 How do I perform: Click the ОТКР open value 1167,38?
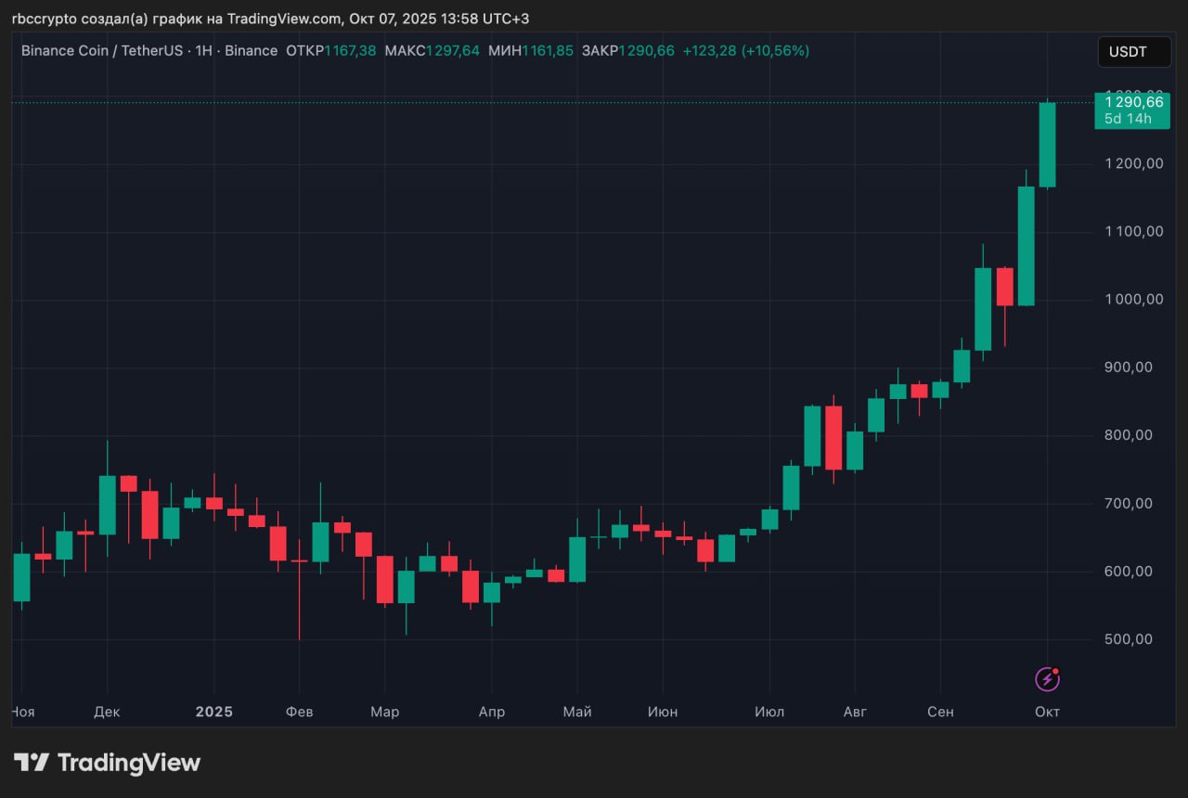350,51
